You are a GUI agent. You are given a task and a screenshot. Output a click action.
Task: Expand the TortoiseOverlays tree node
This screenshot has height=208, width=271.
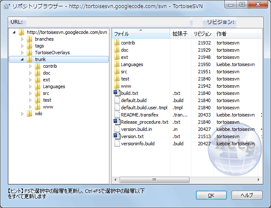point(22,53)
